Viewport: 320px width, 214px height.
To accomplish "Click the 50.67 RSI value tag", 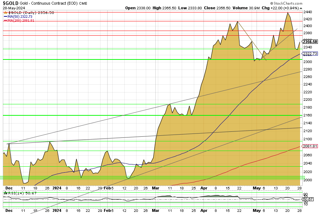I will (308, 199).
